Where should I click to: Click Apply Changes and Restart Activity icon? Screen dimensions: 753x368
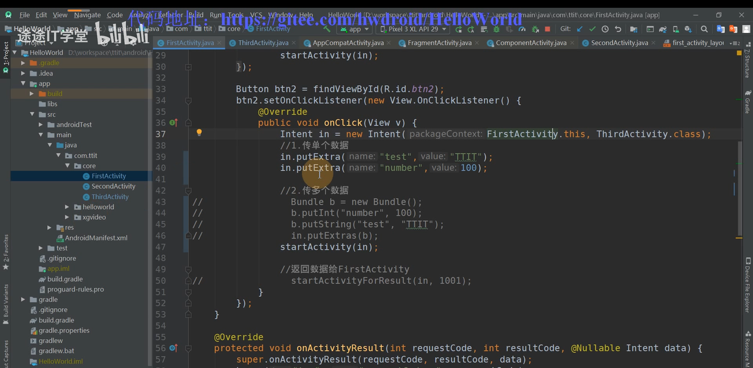(471, 29)
